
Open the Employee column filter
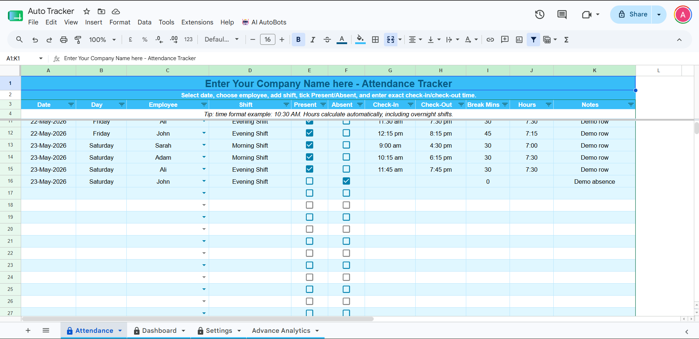coord(204,105)
